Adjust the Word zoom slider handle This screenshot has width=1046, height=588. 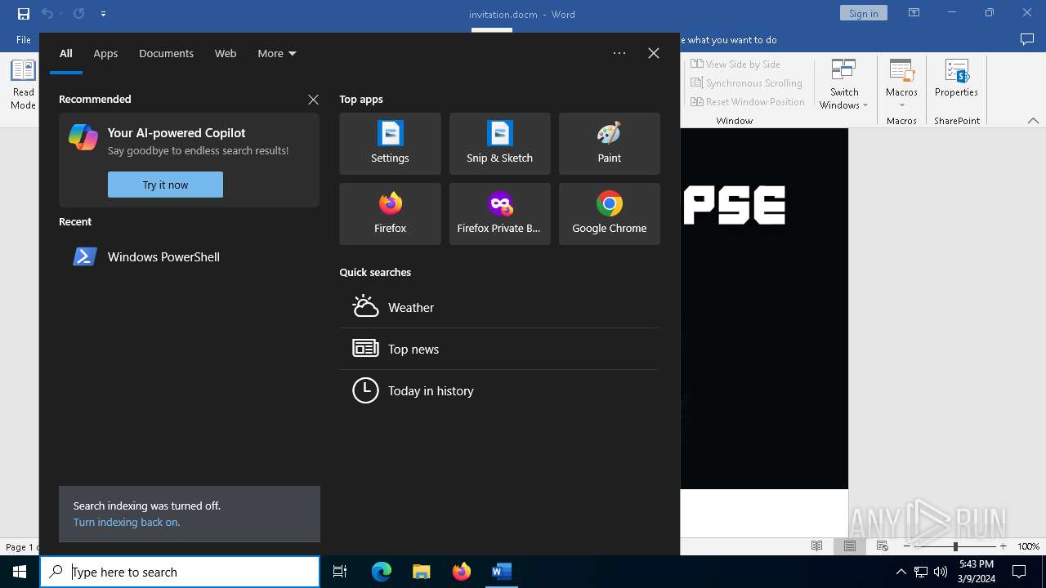(955, 546)
